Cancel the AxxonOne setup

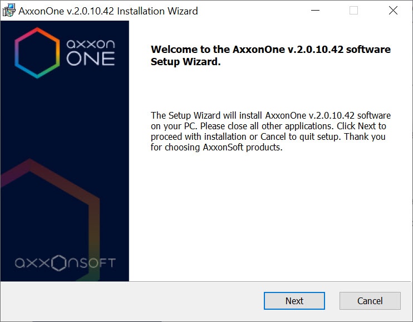[x=370, y=301]
